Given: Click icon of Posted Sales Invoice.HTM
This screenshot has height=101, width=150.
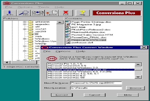Looking at the screenshot, I should (x=68, y=35).
